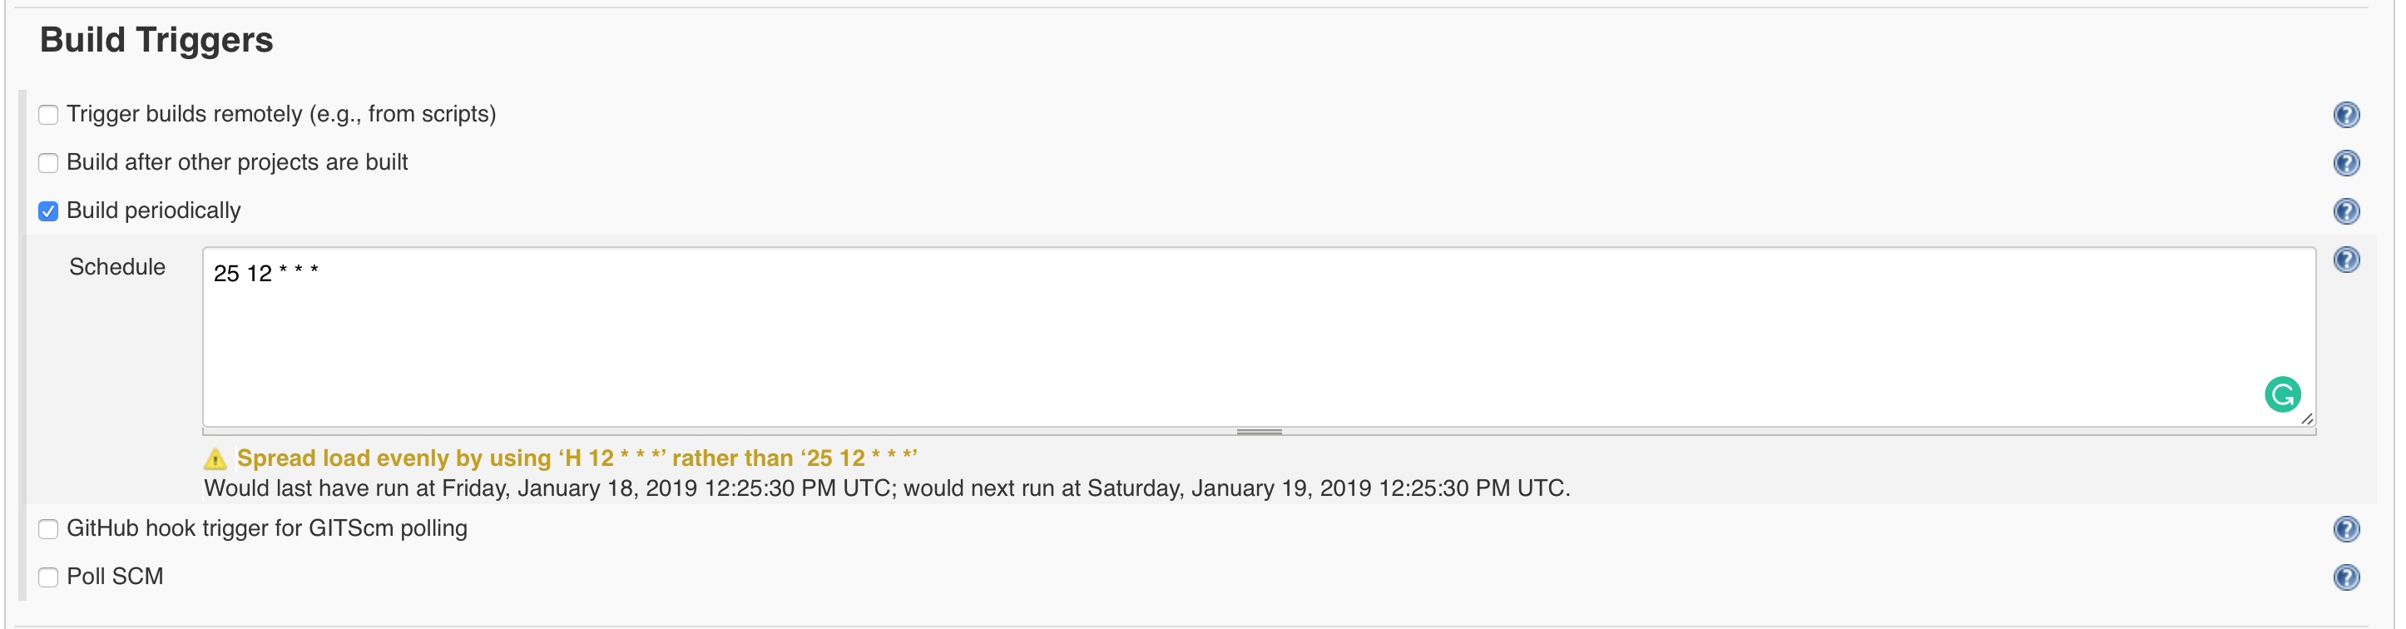
Task: Open help for GitHub hook trigger
Action: coord(2345,529)
